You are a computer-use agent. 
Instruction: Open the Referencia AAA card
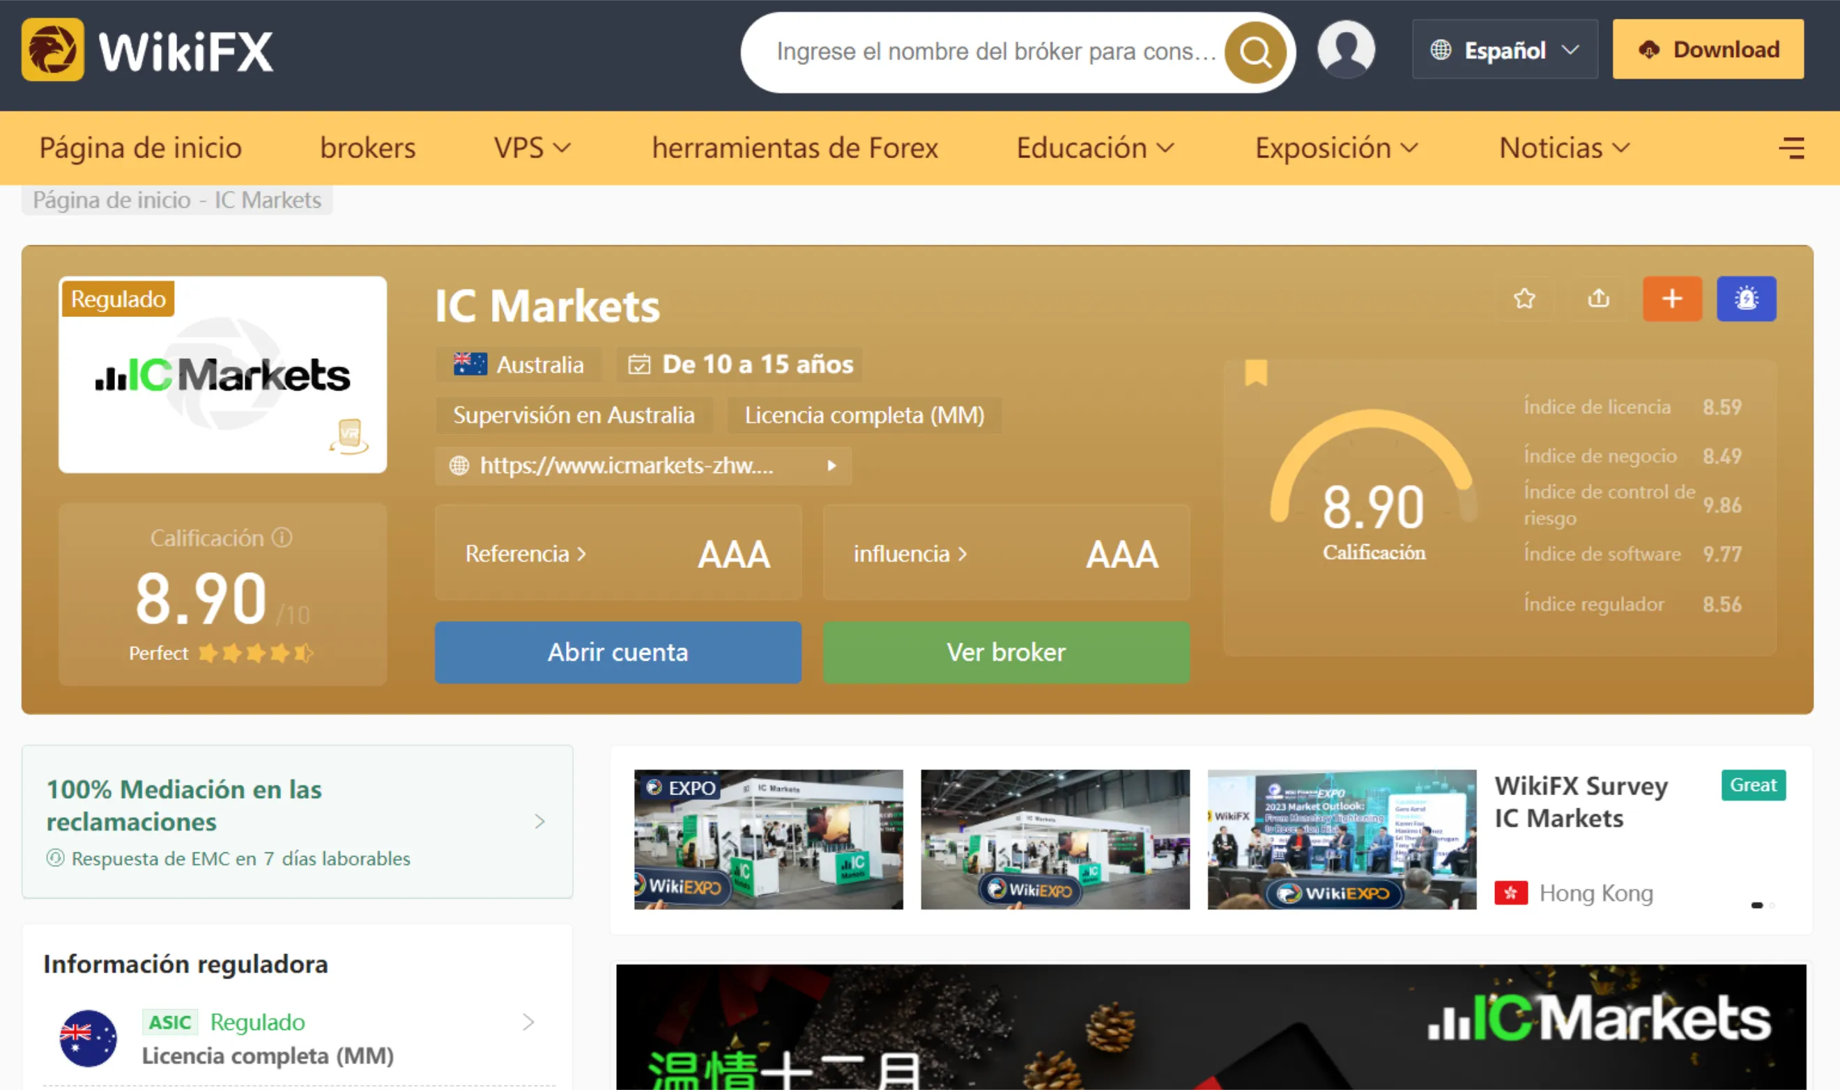618,553
